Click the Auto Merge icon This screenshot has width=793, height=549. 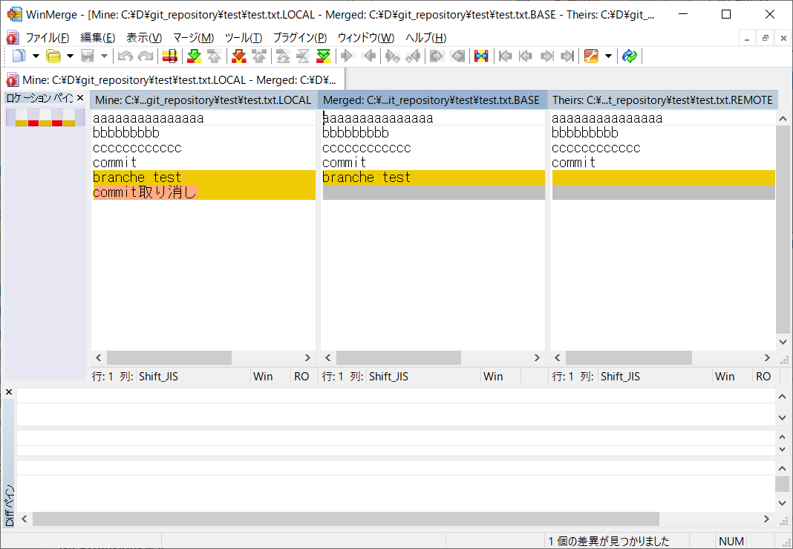click(481, 56)
